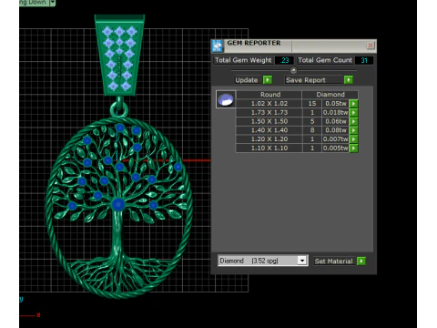Screen dimensions: 437x328
Task: Click green arrow on the 1.10 X 1.10 row
Action: coord(353,149)
